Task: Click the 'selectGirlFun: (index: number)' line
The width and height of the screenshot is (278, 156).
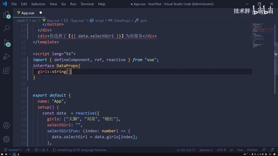Action: 89,131
